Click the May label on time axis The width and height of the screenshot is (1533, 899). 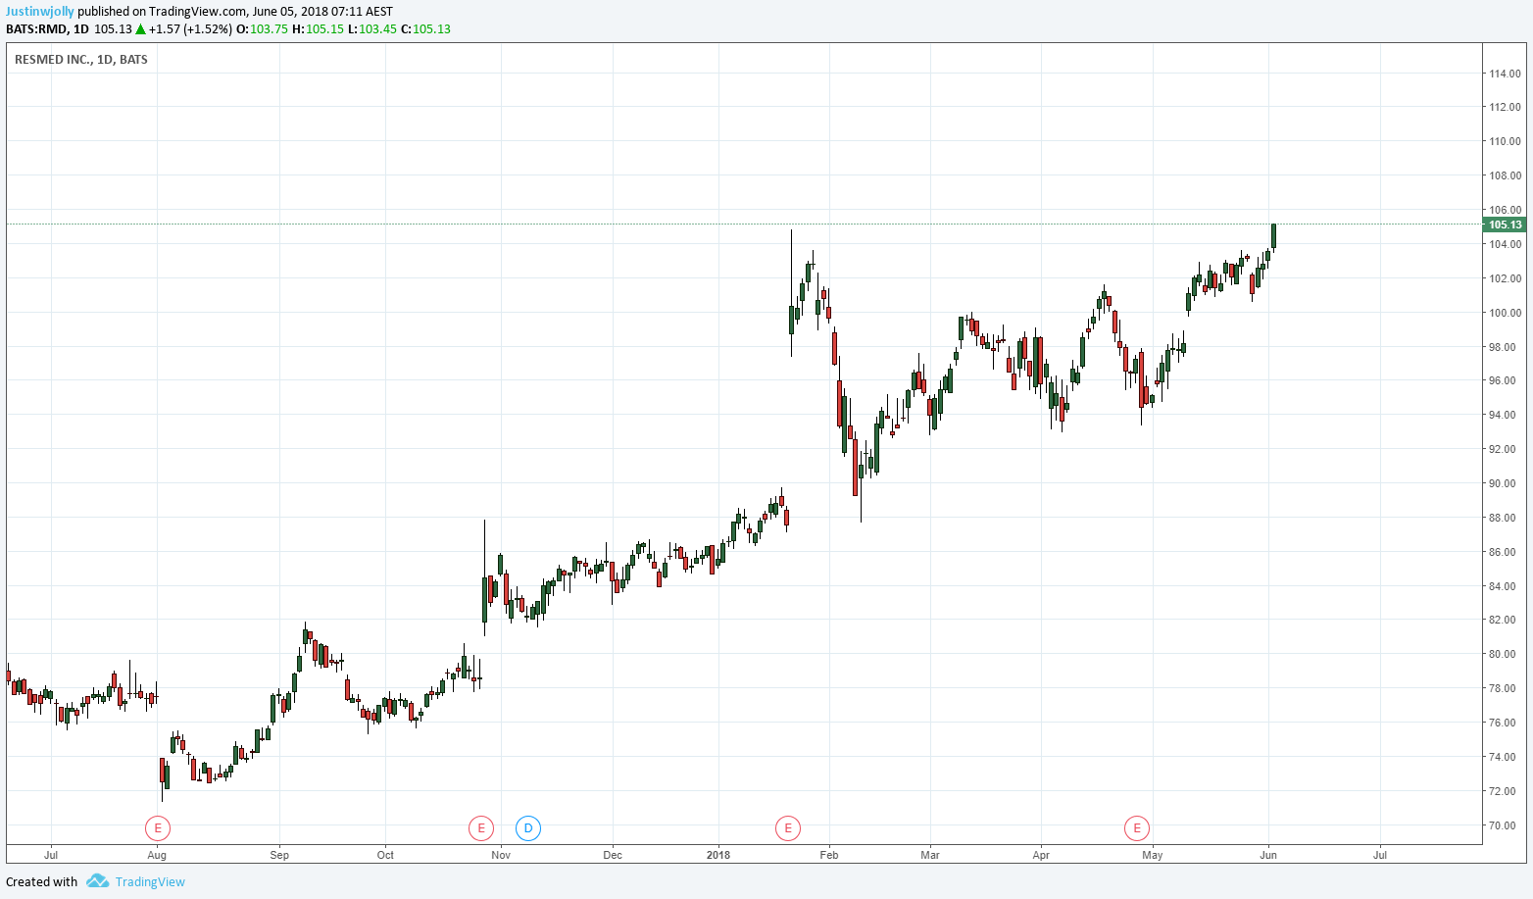pos(1153,855)
